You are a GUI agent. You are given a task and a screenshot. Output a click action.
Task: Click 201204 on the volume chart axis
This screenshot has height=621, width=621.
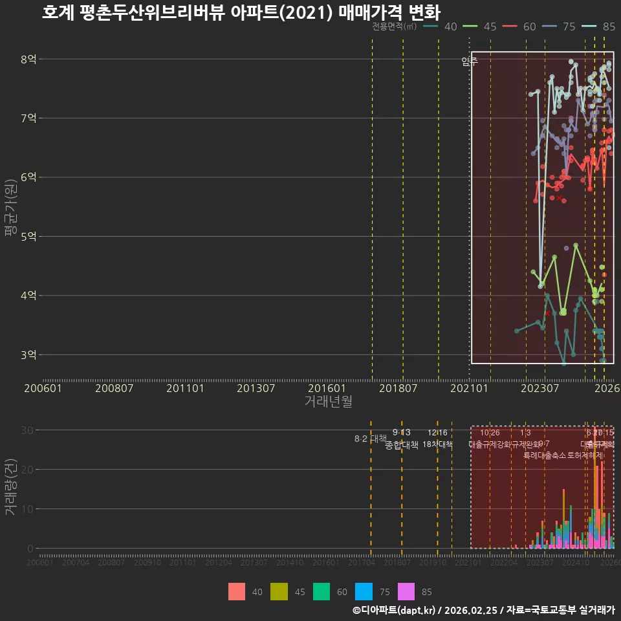coord(219,562)
